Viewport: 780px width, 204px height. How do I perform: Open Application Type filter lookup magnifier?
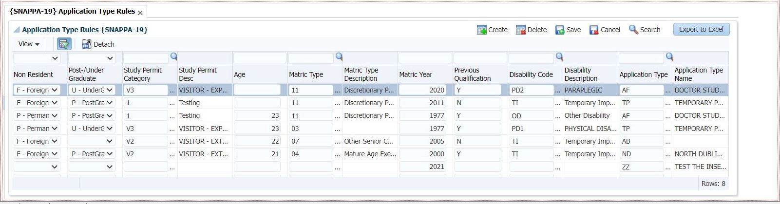click(669, 57)
